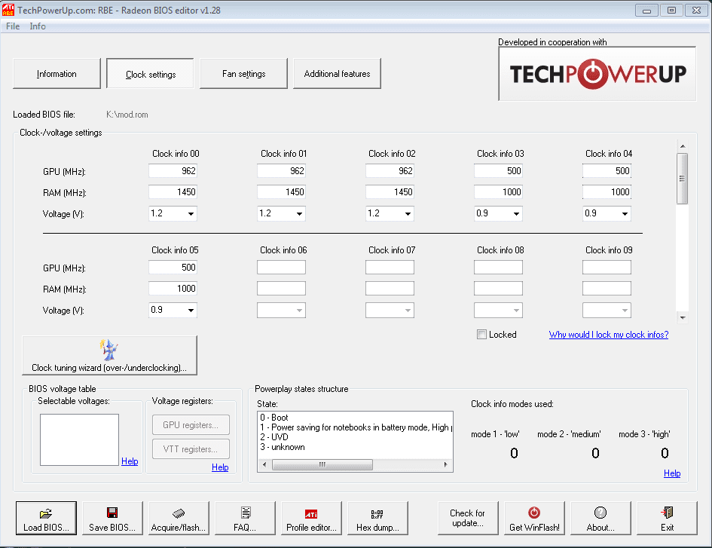This screenshot has width=712, height=548.
Task: Click GPU MHz field of Clock info 05
Action: tap(173, 267)
